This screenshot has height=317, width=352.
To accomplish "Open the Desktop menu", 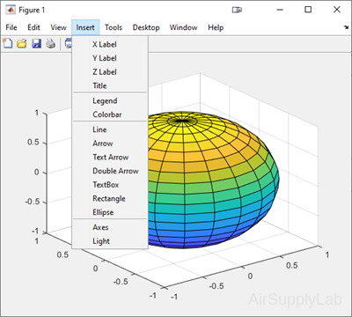I will pos(146,27).
